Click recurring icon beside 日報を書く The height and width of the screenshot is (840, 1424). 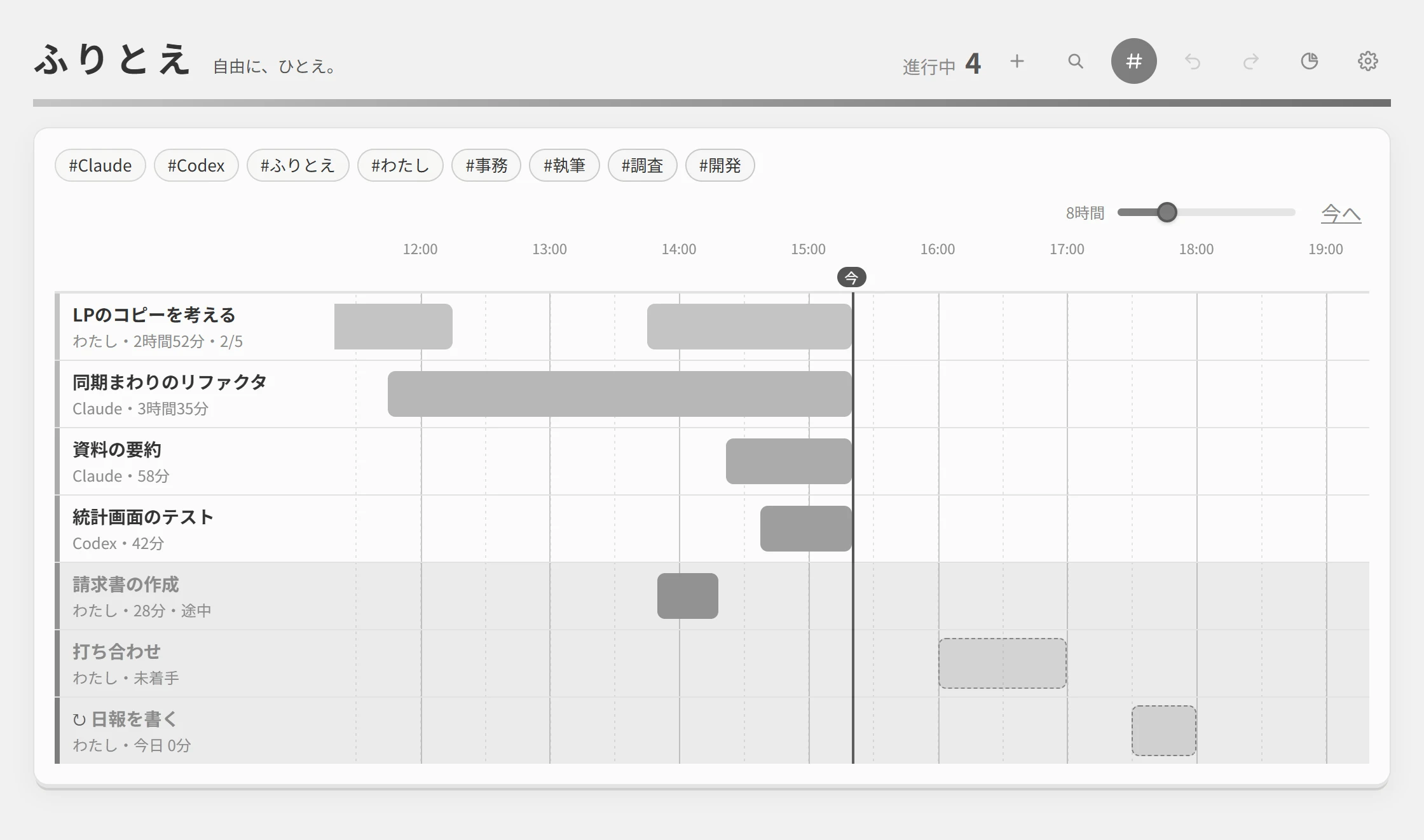79,720
